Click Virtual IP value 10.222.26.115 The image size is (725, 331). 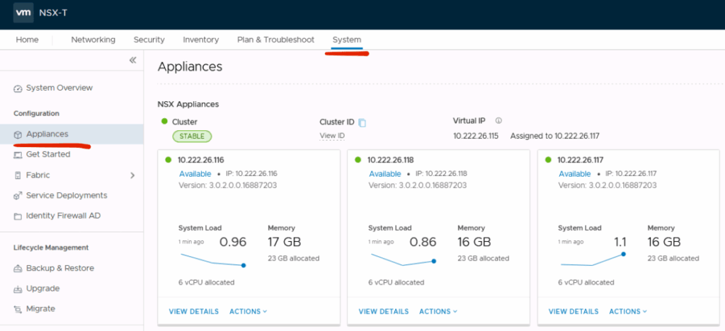tap(476, 136)
